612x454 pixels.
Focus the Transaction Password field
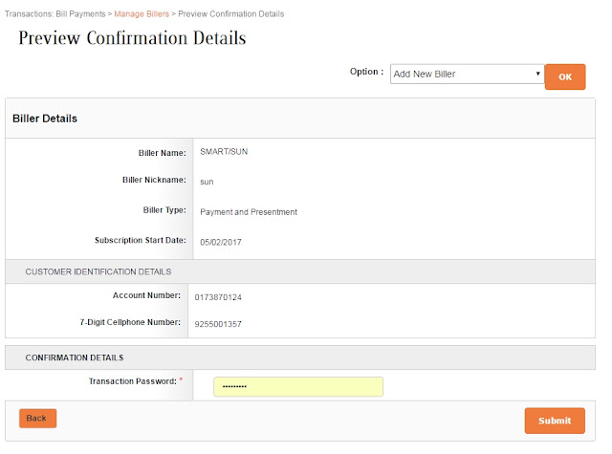(298, 386)
